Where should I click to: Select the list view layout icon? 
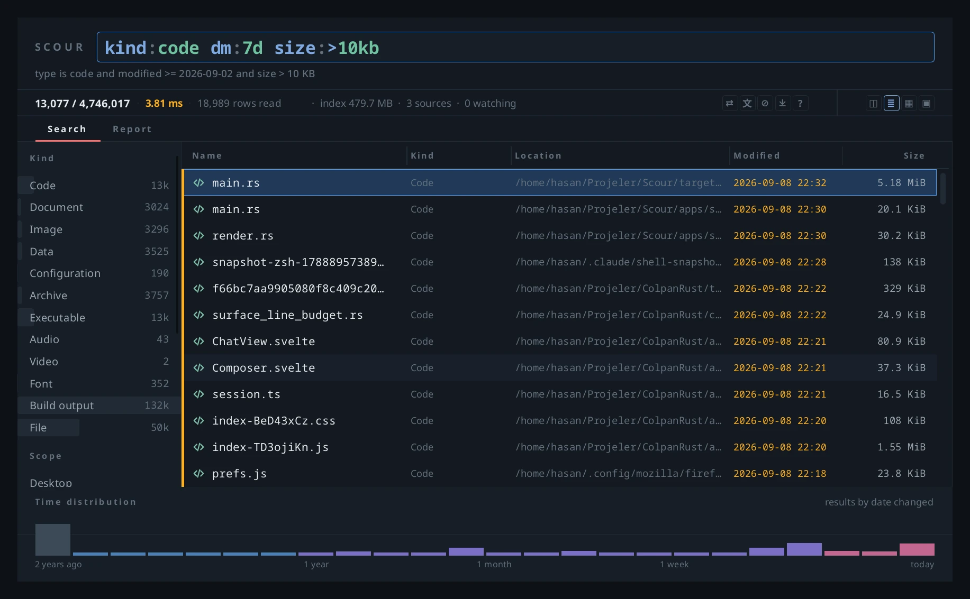tap(891, 104)
